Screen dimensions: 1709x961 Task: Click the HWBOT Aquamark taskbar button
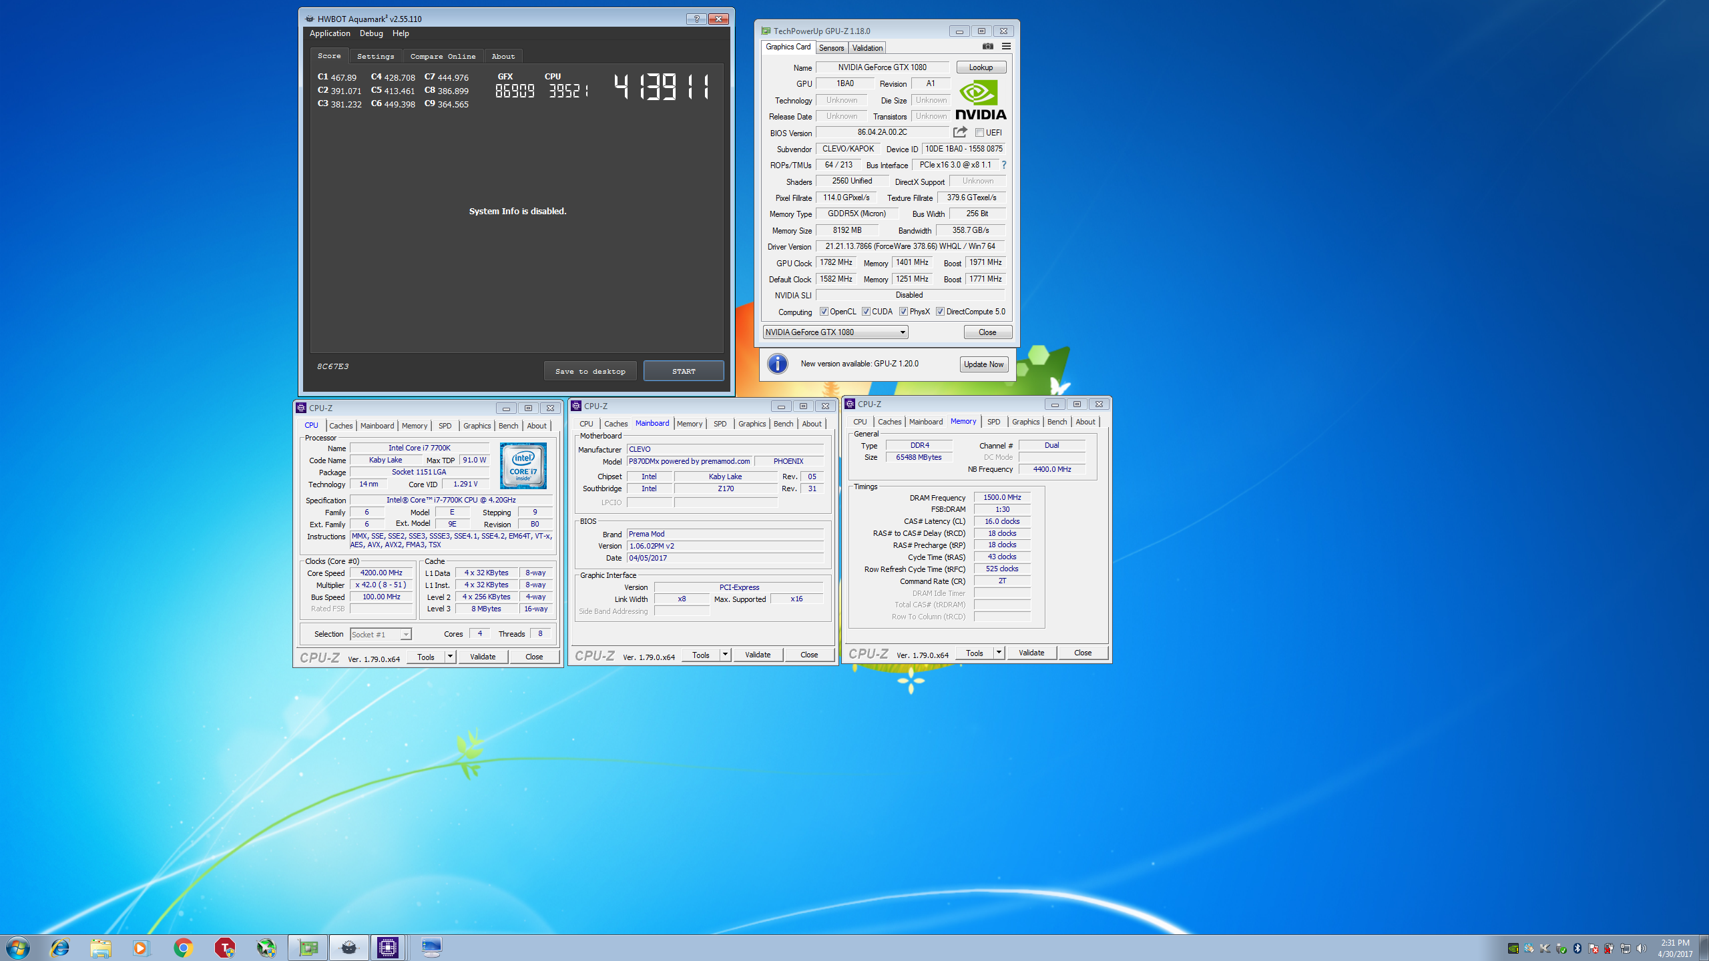[x=348, y=948]
